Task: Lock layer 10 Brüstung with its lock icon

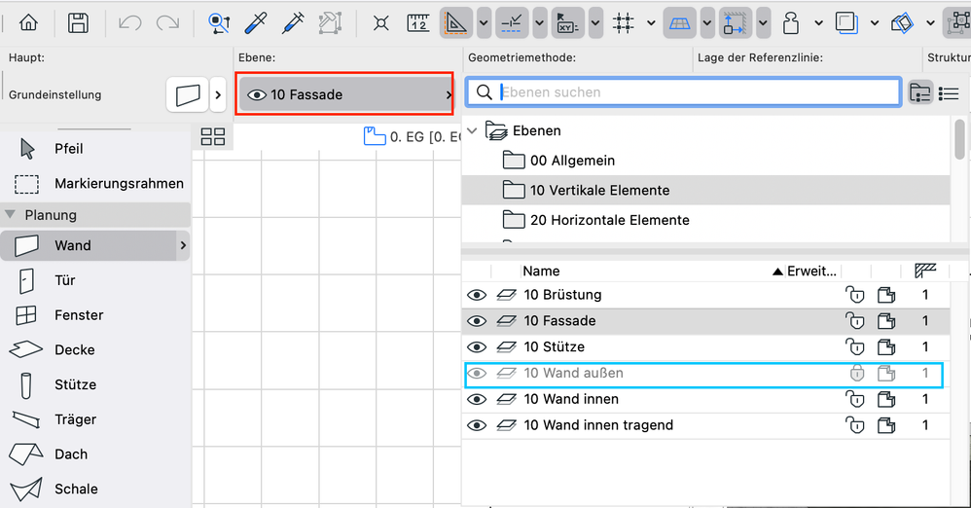Action: coord(855,295)
